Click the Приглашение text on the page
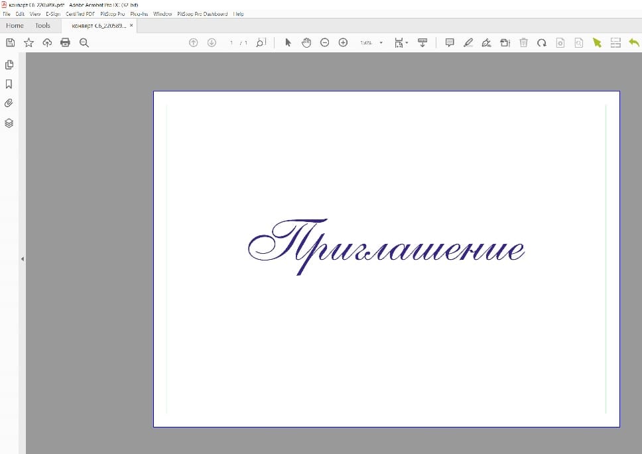Viewport: 642px width, 454px height. pos(386,247)
